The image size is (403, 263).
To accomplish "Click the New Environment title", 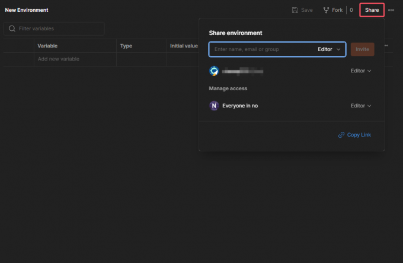I will click(27, 10).
